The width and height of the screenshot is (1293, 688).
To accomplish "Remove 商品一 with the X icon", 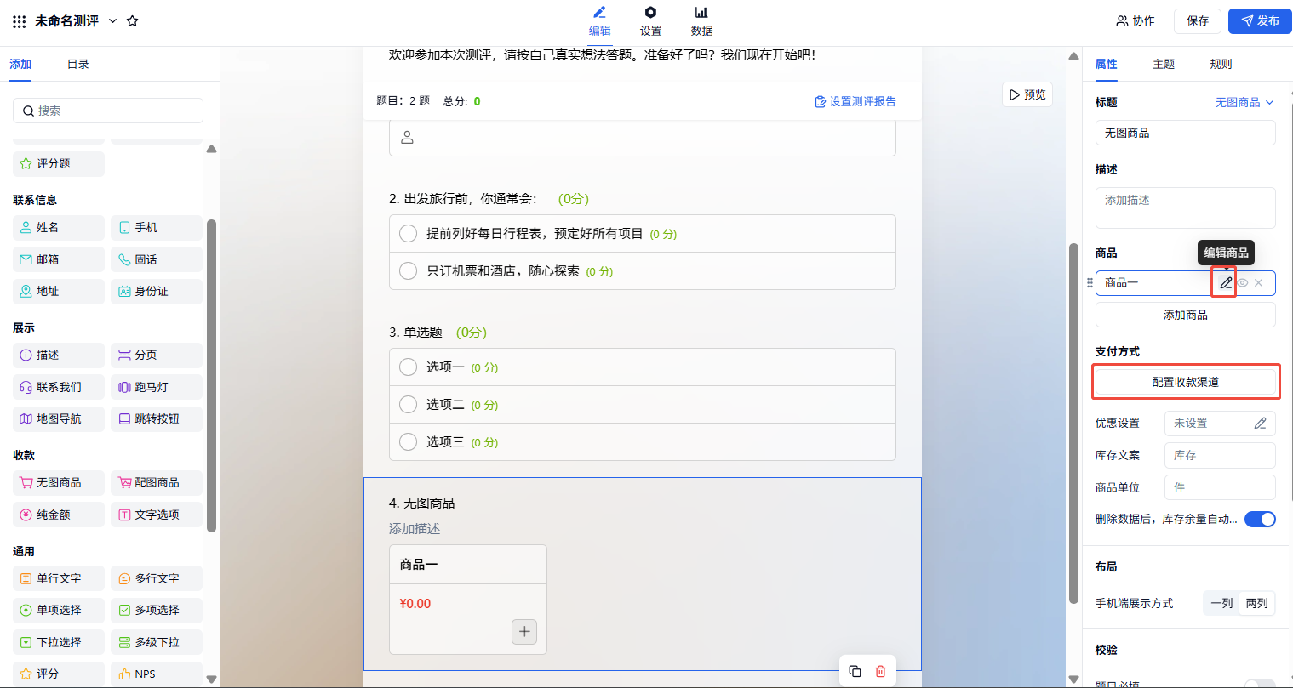I will [1259, 283].
